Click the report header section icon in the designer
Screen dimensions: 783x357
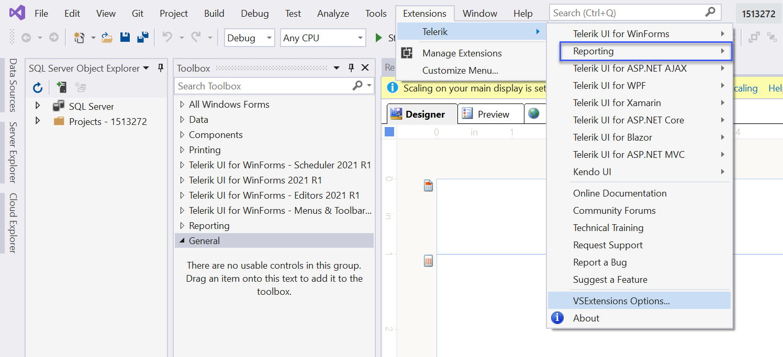[428, 186]
